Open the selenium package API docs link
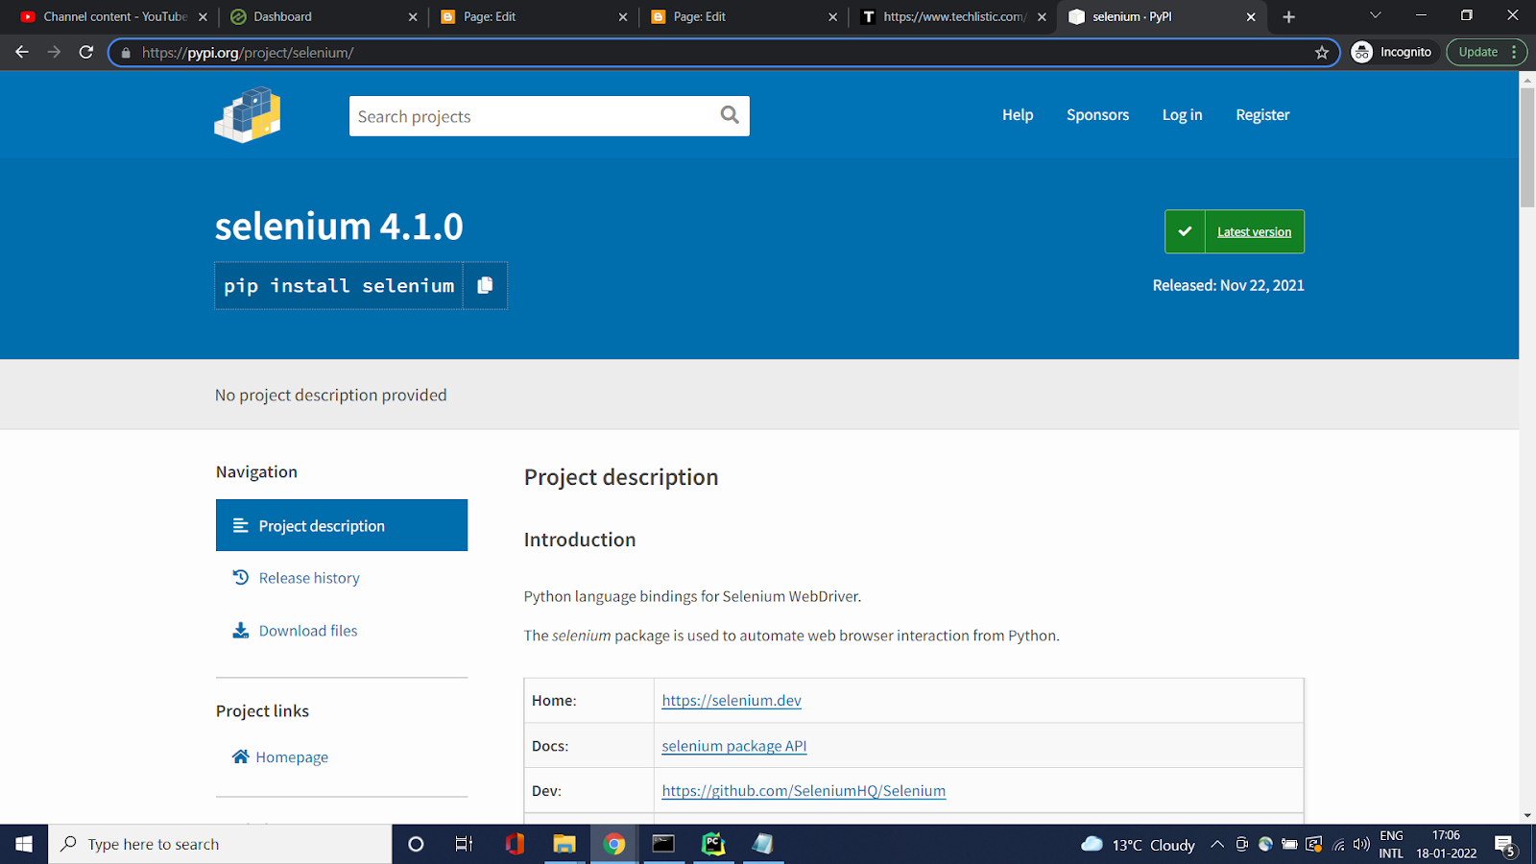The image size is (1536, 864). [x=734, y=746]
